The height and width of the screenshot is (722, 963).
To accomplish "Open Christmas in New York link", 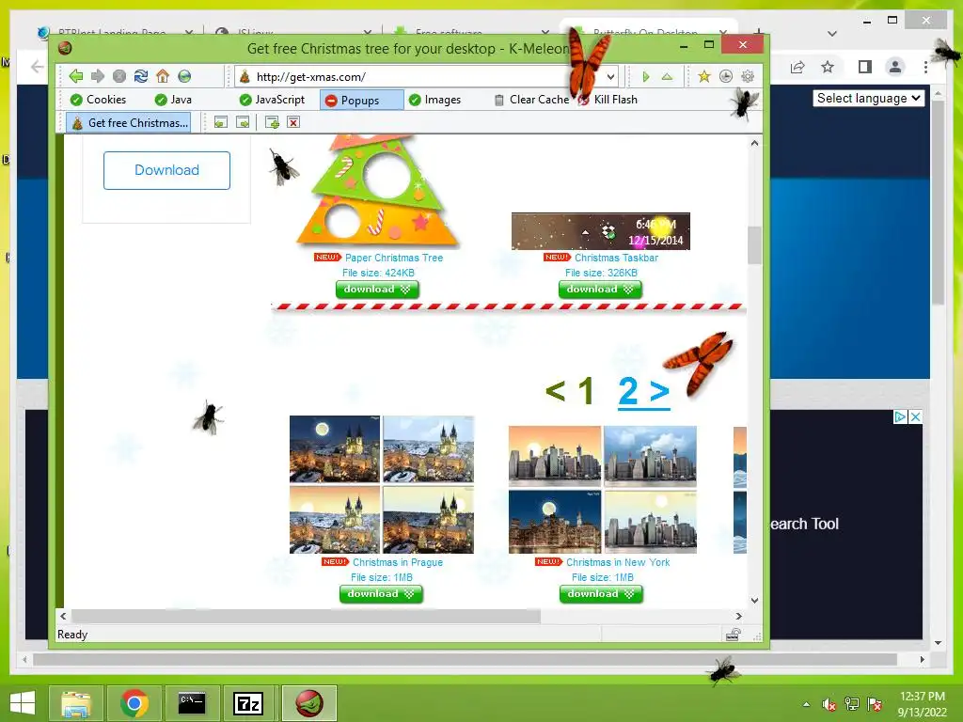I will point(618,562).
